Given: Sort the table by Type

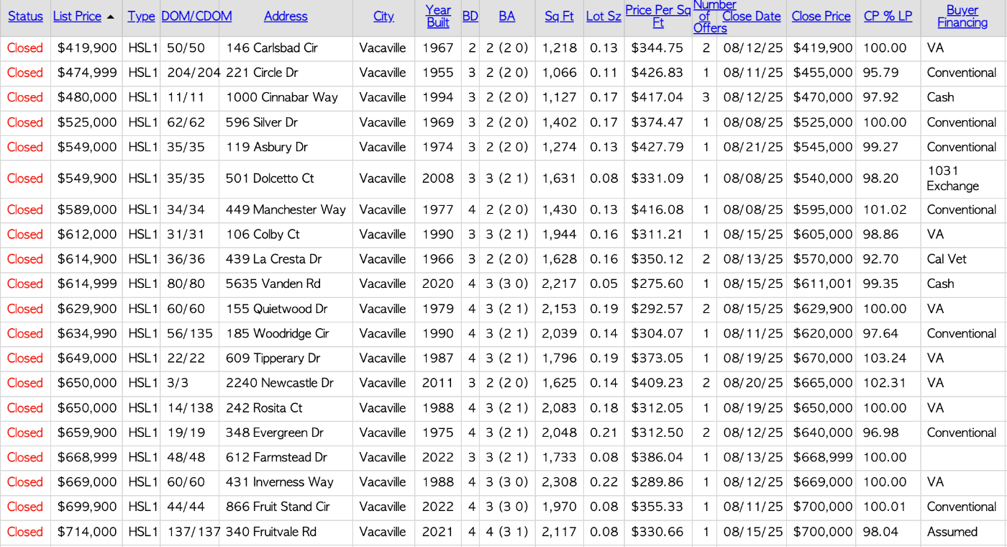Looking at the screenshot, I should 142,16.
